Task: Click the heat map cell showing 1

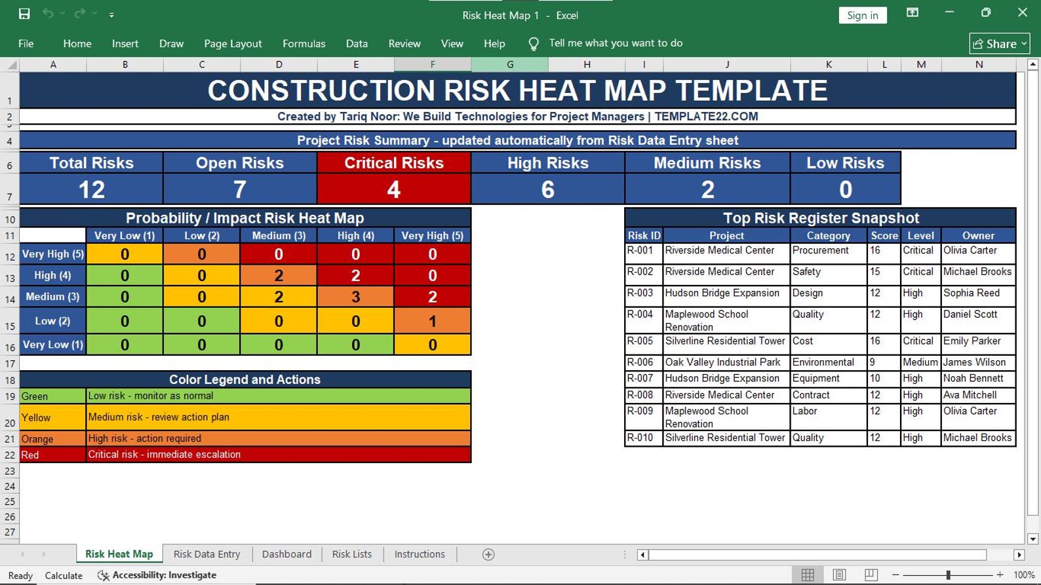Action: [x=433, y=321]
